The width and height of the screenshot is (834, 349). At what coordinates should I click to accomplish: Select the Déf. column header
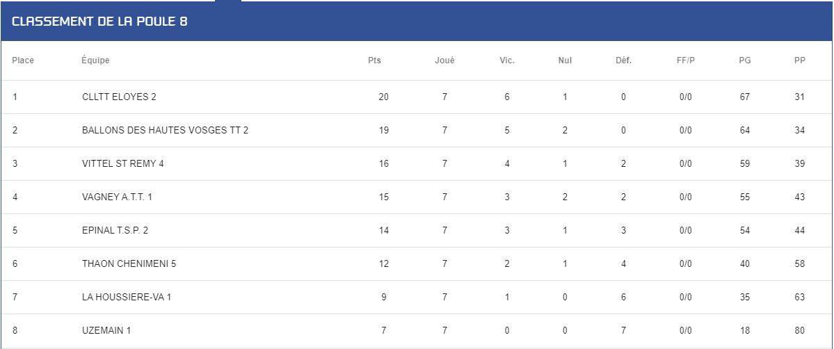[x=623, y=60]
